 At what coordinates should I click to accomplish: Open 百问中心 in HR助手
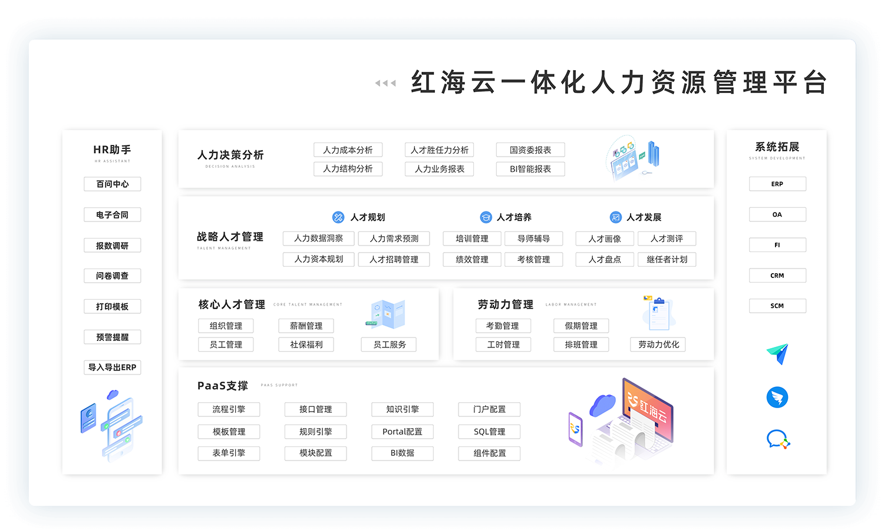(113, 184)
